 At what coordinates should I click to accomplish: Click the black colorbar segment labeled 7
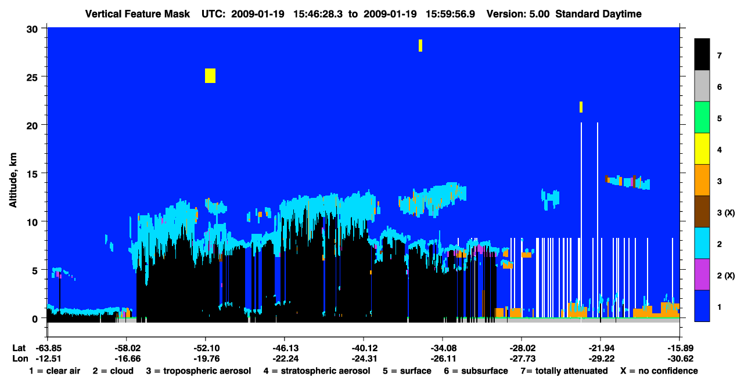point(702,55)
